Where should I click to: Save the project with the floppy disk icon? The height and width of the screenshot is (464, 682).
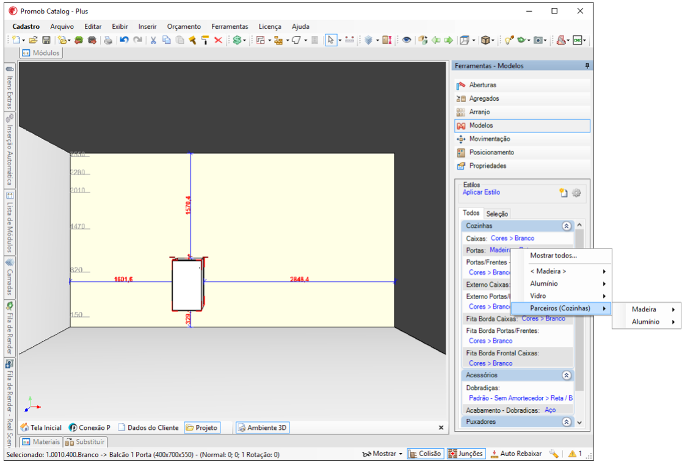(x=46, y=40)
